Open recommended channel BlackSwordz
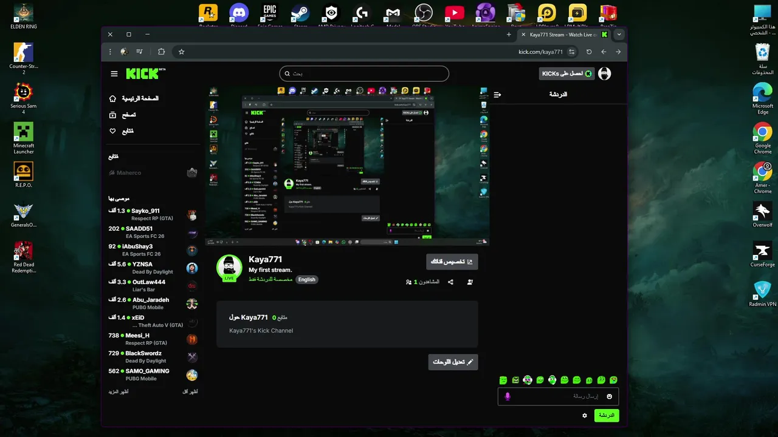 153,357
